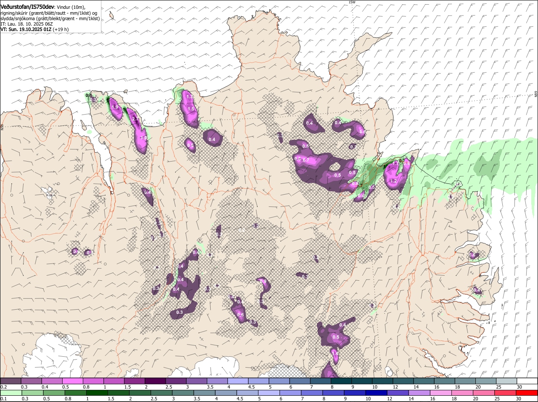Select the 3 swatch in the lower legend row

click(183, 393)
